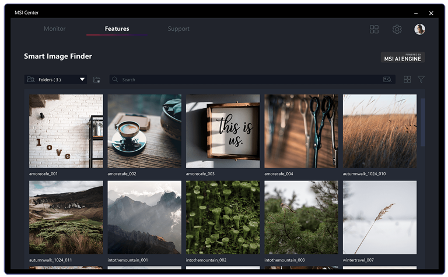448x277 pixels.
Task: Open the apps grid icon in header
Action: tap(374, 29)
